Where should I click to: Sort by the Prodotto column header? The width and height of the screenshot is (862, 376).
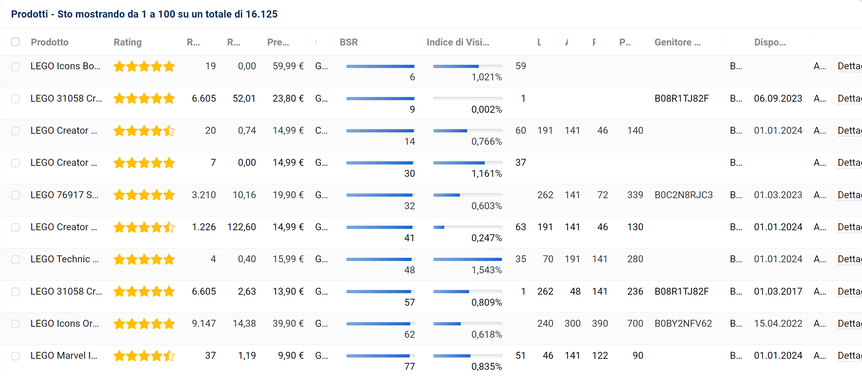(x=50, y=42)
